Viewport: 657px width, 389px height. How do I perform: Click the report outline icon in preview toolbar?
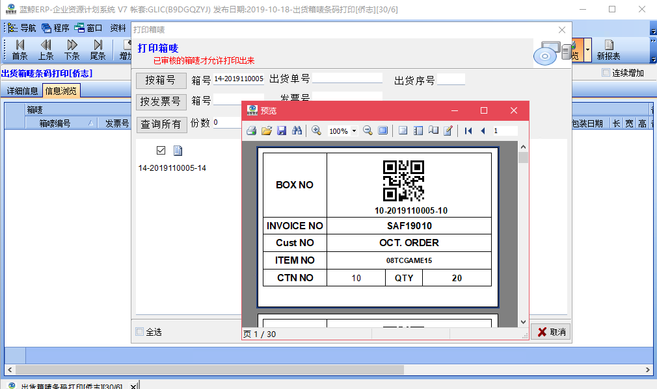pos(403,131)
